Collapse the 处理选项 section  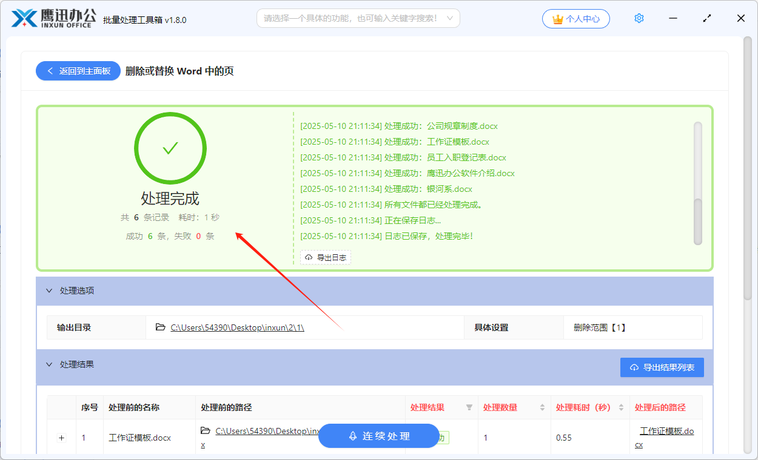pyautogui.click(x=49, y=291)
